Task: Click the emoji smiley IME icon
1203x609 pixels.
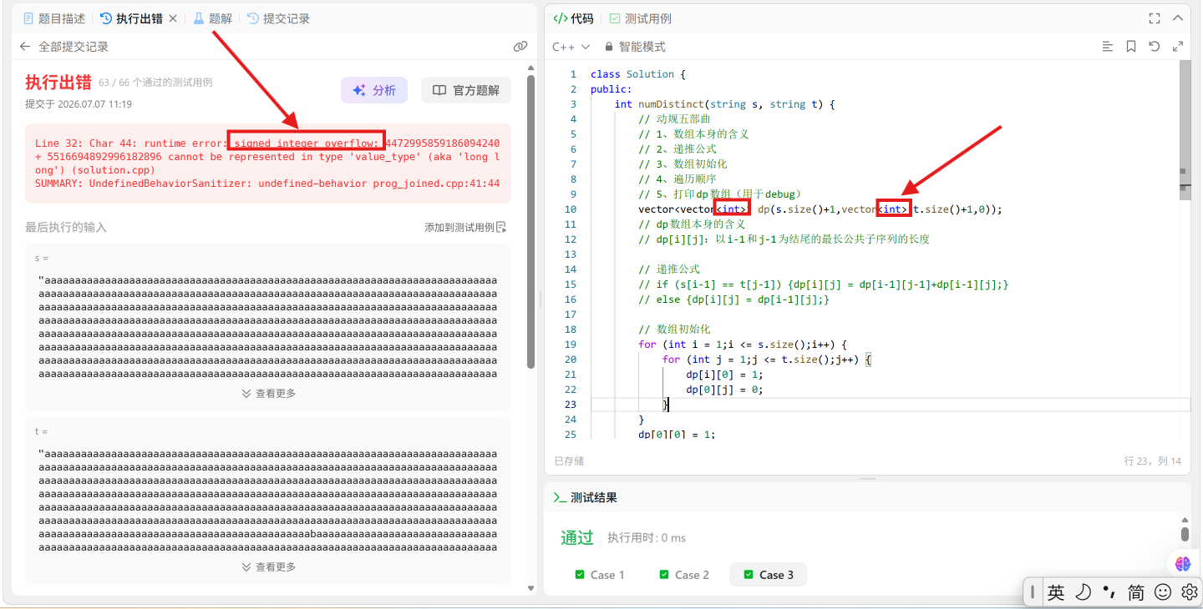Action: 1163,592
